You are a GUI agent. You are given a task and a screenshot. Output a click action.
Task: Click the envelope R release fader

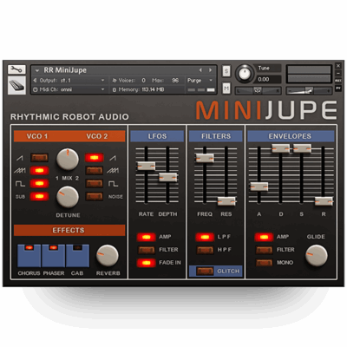point(324,201)
